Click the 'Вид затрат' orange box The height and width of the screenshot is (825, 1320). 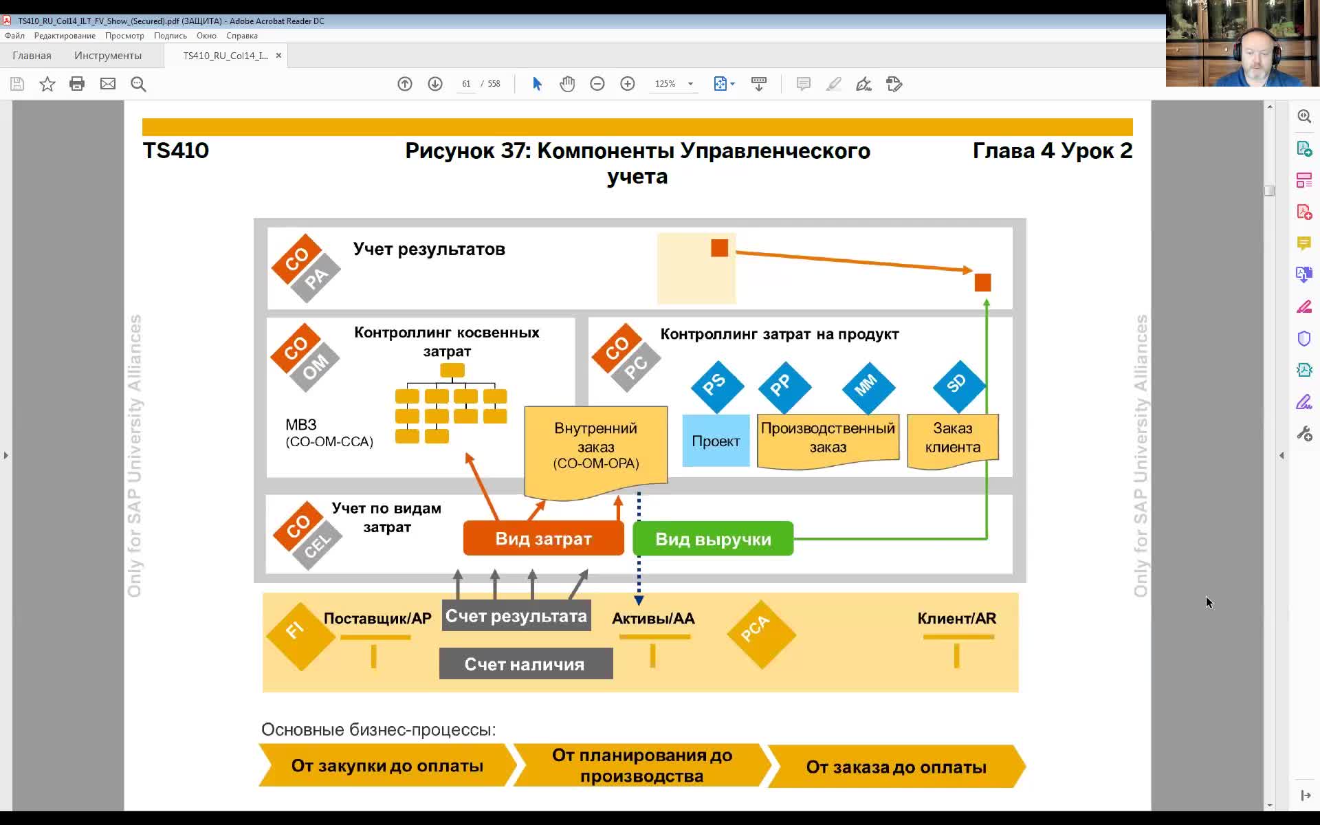click(543, 539)
